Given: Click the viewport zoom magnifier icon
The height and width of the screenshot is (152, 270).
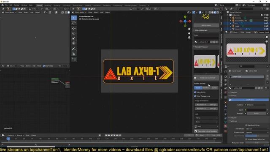Looking at the screenshot, I should [x=189, y=29].
